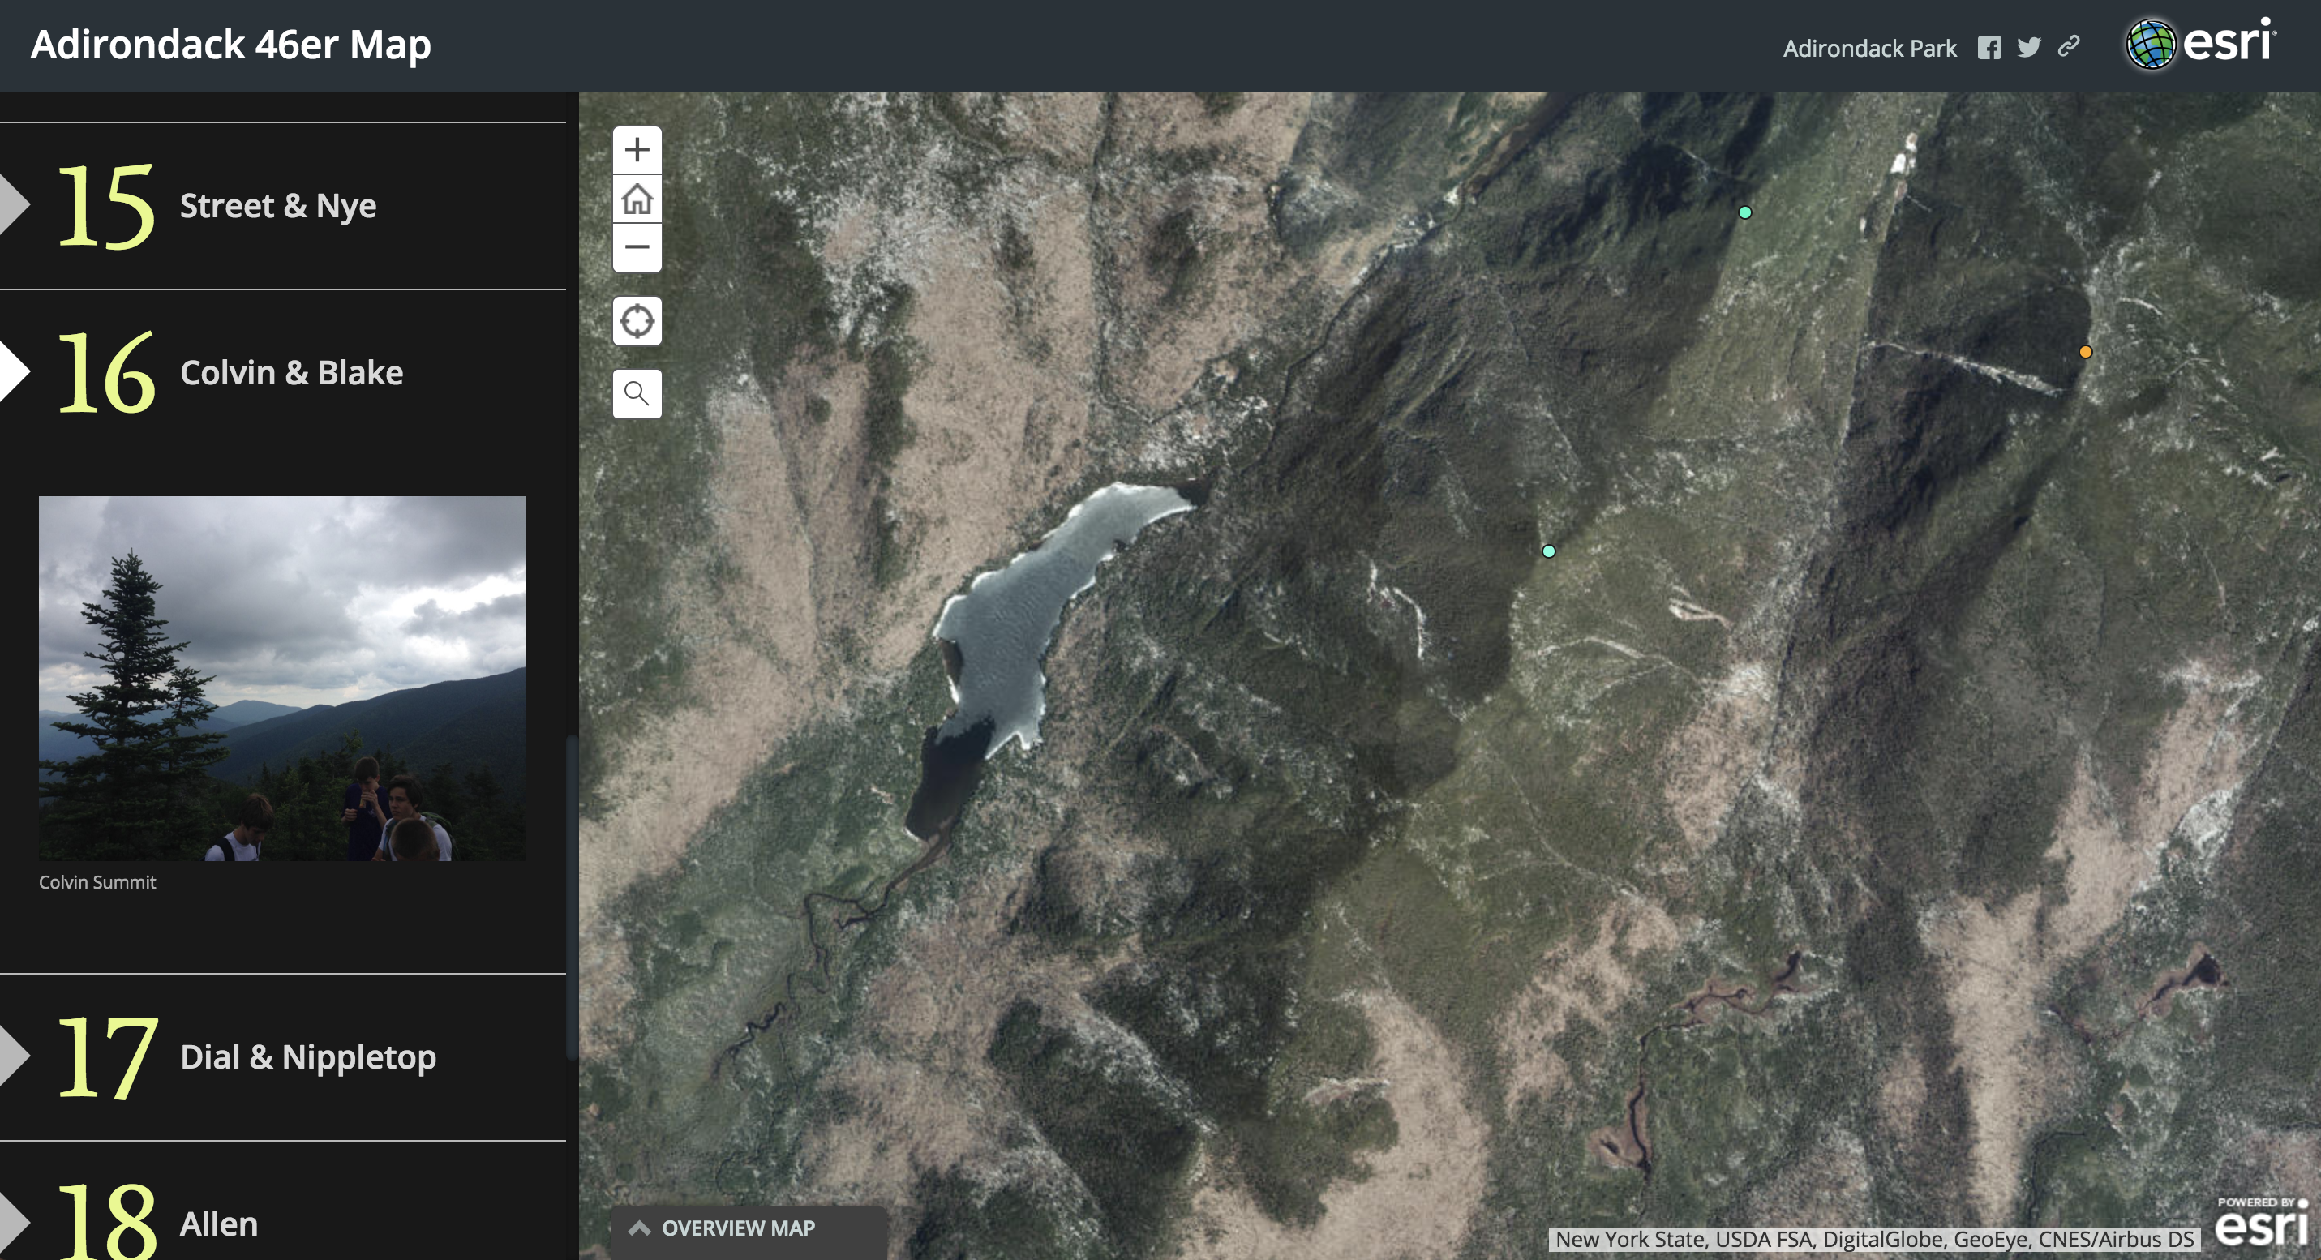
Task: Click the Colvin Summit photo
Action: coord(282,677)
